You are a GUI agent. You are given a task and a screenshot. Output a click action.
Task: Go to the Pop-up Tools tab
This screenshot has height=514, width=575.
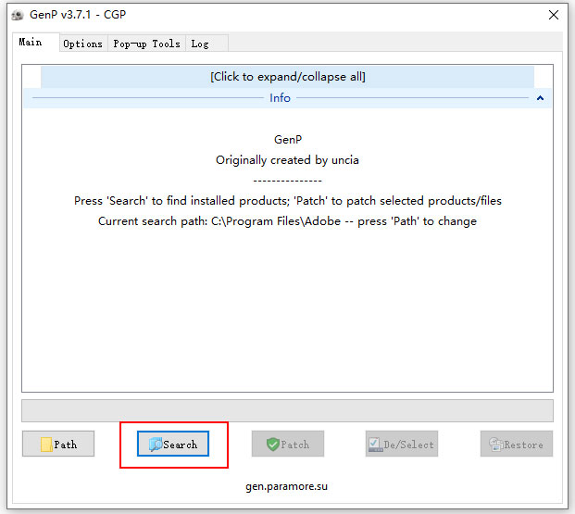[146, 44]
